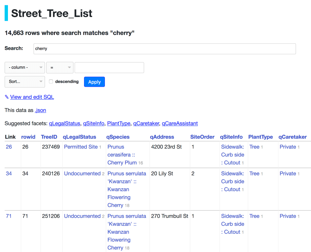The height and width of the screenshot is (252, 311).
Task: Enable the descending checkbox
Action: 51,81
